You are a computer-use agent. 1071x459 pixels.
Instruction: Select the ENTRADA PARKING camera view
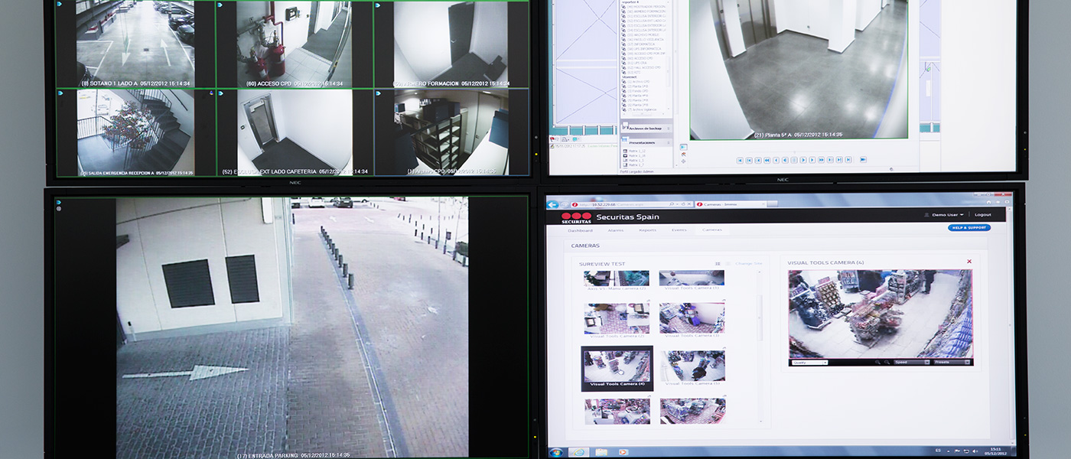point(291,327)
